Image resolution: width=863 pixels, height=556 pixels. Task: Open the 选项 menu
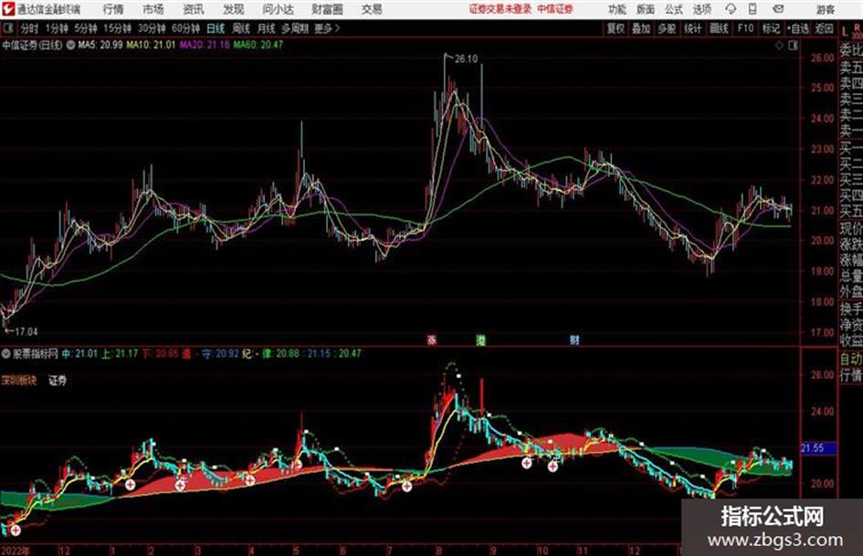click(x=702, y=9)
